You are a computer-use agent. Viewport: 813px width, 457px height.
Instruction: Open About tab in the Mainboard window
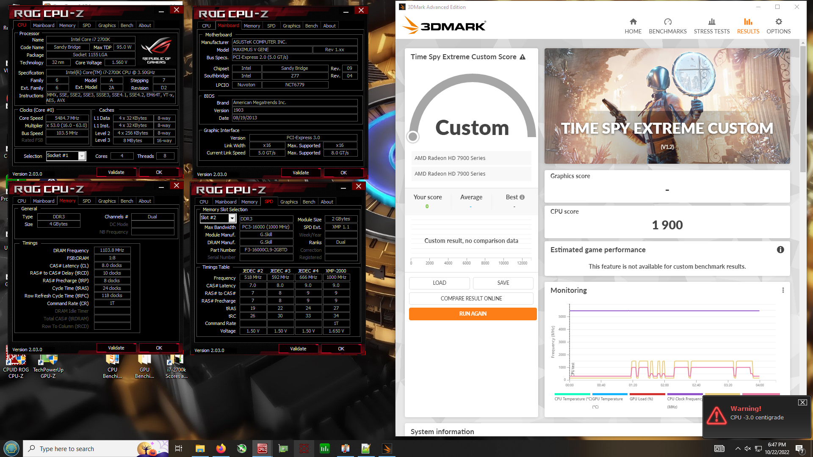pos(329,26)
